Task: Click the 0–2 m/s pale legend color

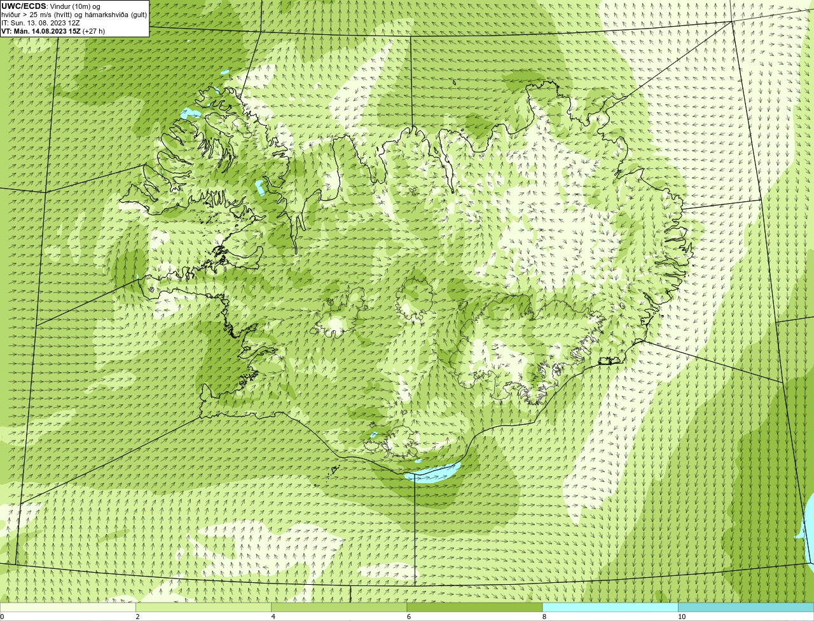Action: coord(68,608)
